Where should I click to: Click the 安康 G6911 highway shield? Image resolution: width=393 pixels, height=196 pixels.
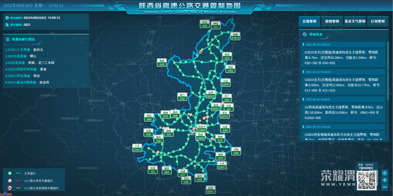[x=210, y=189]
